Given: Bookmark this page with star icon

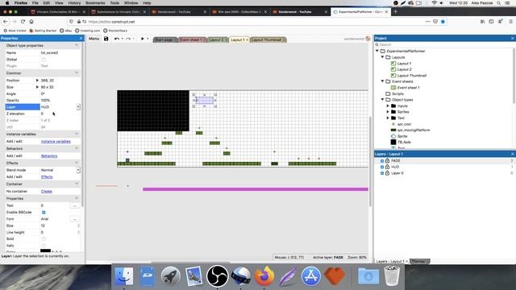Looking at the screenshot, I should pyautogui.click(x=443, y=22).
